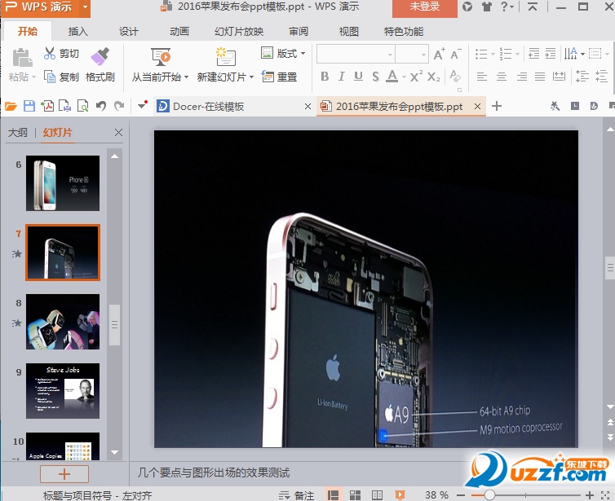Click the Cut scissors icon
Image resolution: width=615 pixels, height=501 pixels.
(50, 53)
